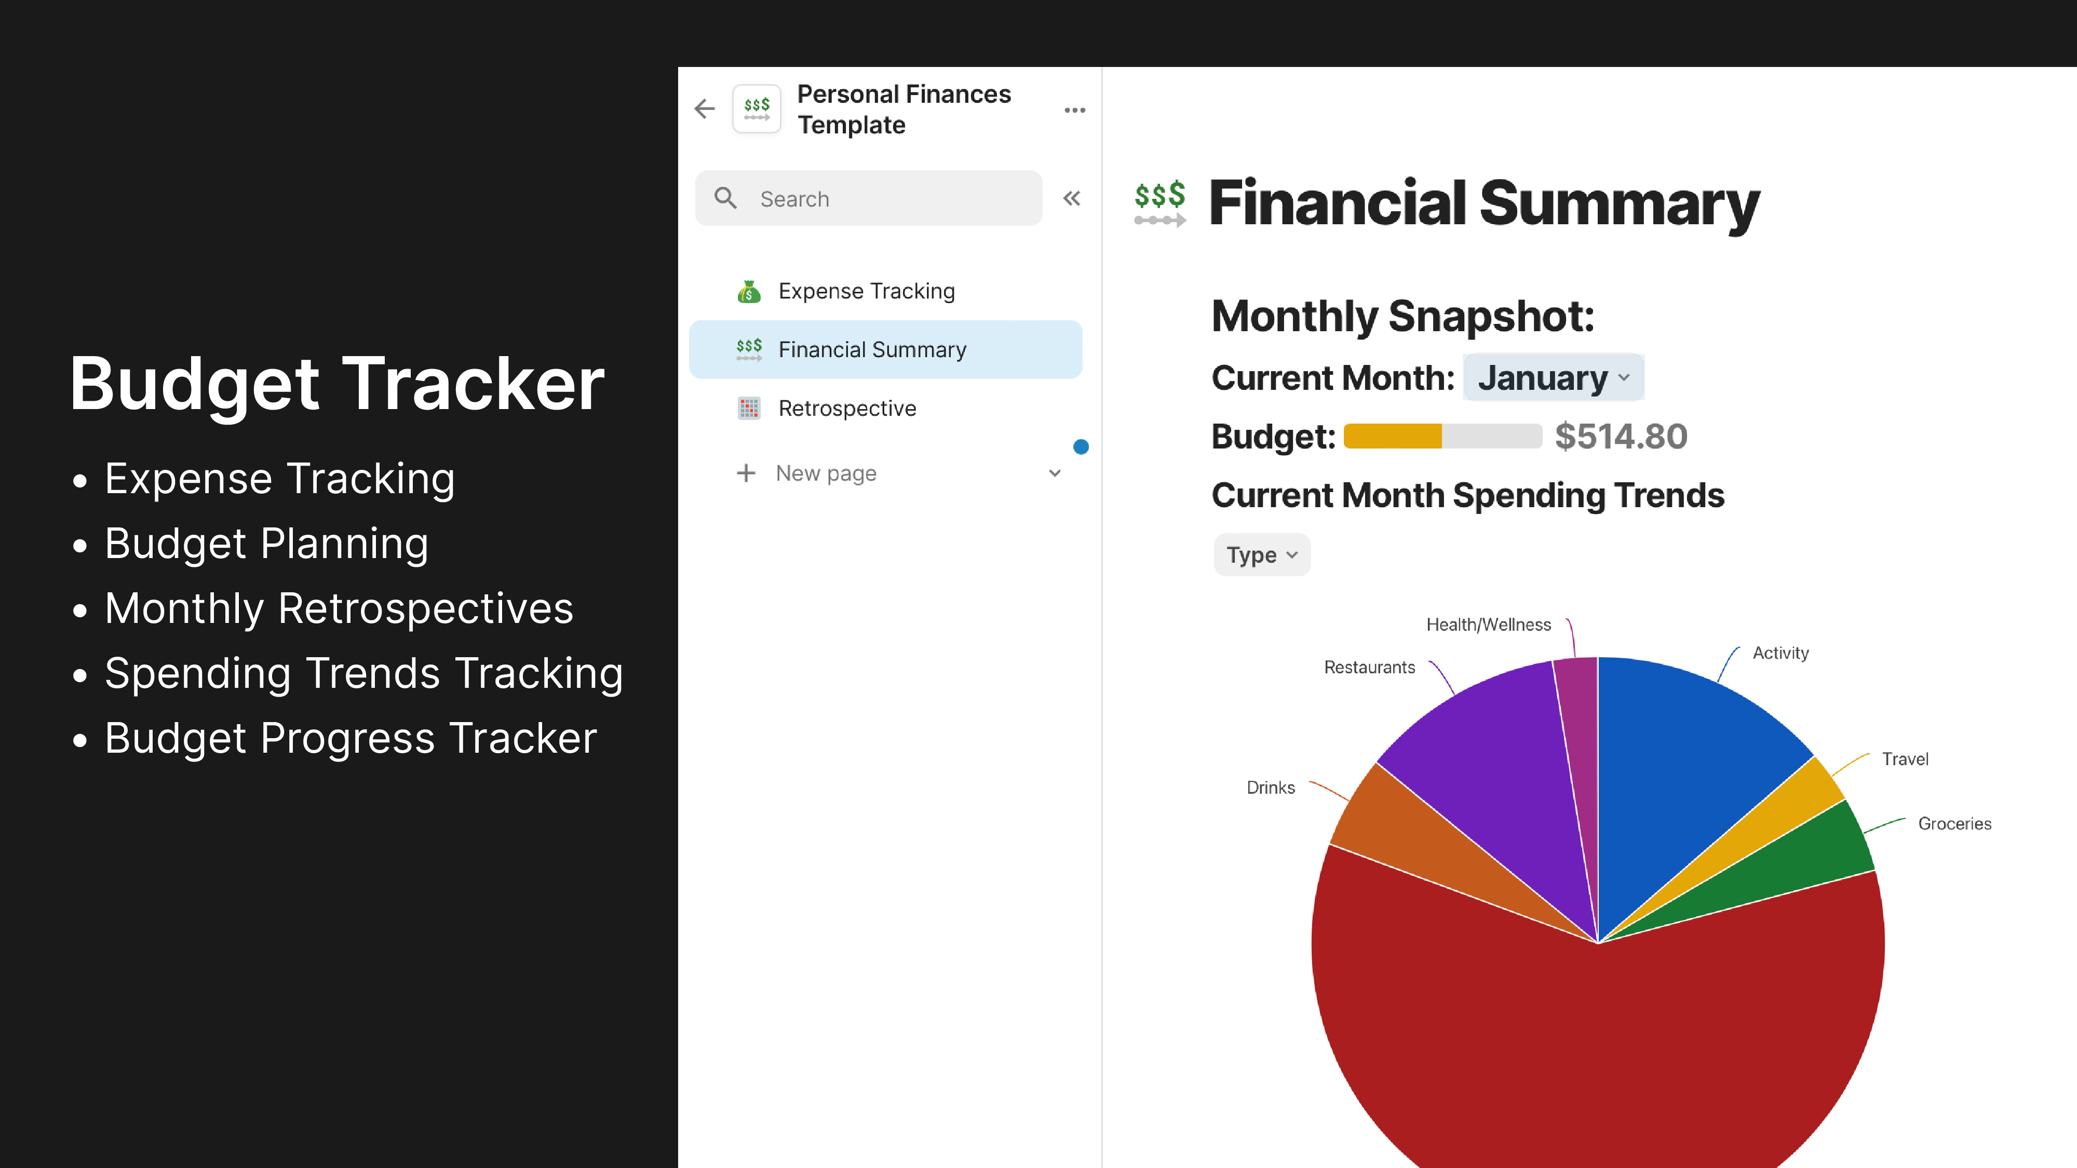Viewport: 2077px width, 1168px height.
Task: Select the Retrospective calendar page icon
Action: 749,409
